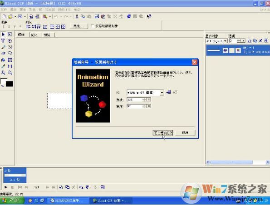The width and height of the screenshot is (270, 205).
Task: Open the toolbar Undo dropdown arrow
Action: click(61, 16)
